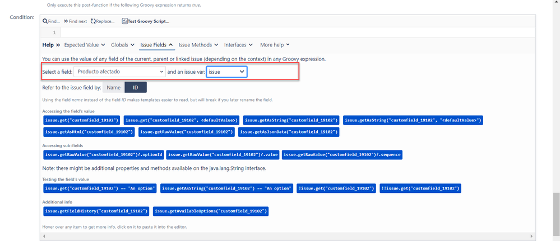
Task: Click horizontal scrollbar right arrow
Action: point(532,236)
